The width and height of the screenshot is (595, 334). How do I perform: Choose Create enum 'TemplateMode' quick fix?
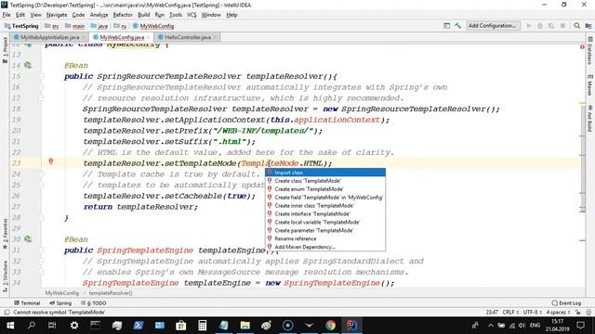325,189
